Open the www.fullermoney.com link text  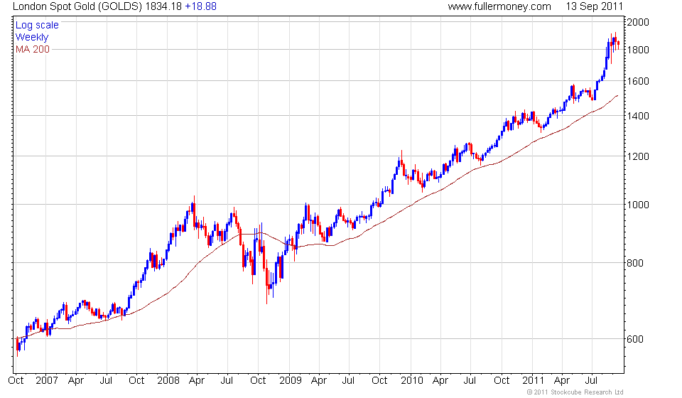pyautogui.click(x=499, y=6)
